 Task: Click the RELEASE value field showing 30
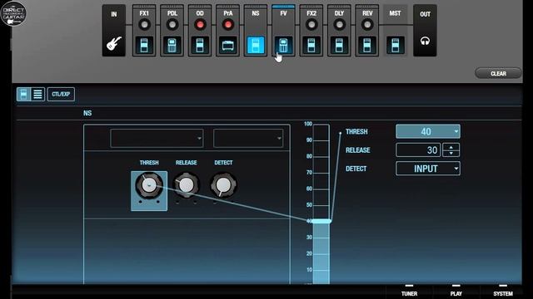coord(418,149)
